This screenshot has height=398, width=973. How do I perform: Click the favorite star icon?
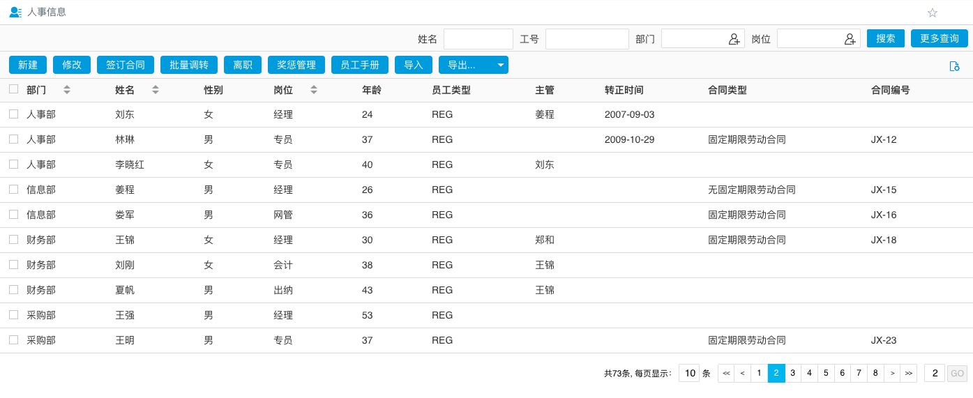(933, 13)
